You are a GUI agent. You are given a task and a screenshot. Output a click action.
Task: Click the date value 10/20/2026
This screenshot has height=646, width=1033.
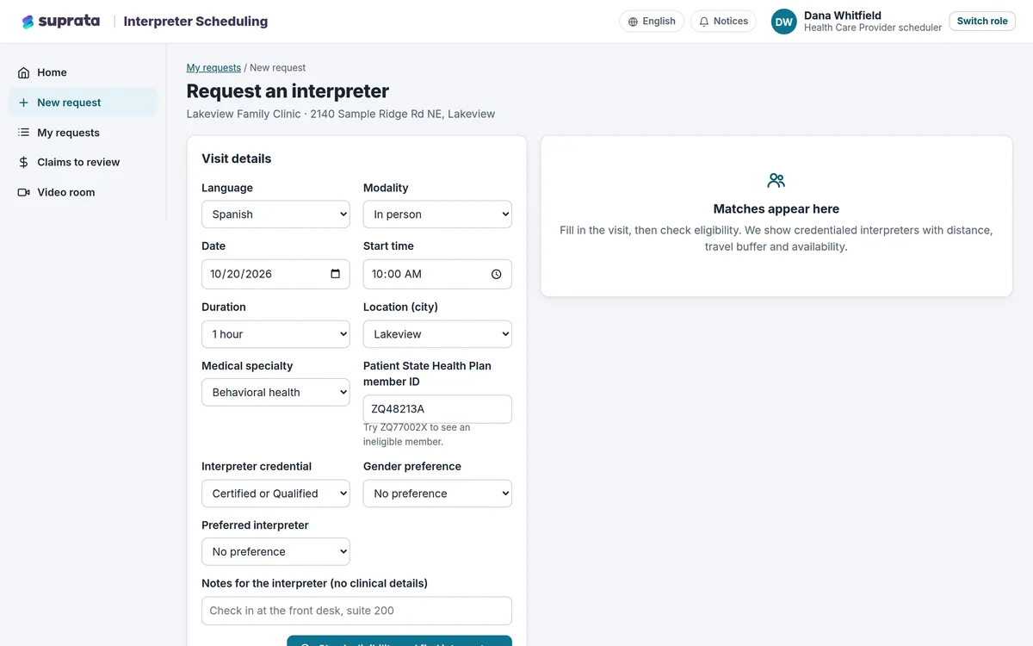pyautogui.click(x=241, y=274)
